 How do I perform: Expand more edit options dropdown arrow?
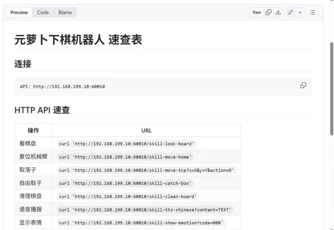point(300,12)
